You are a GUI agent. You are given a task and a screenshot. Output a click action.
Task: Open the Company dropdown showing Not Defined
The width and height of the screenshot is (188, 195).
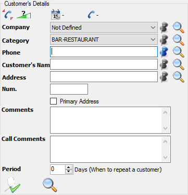pos(104,28)
